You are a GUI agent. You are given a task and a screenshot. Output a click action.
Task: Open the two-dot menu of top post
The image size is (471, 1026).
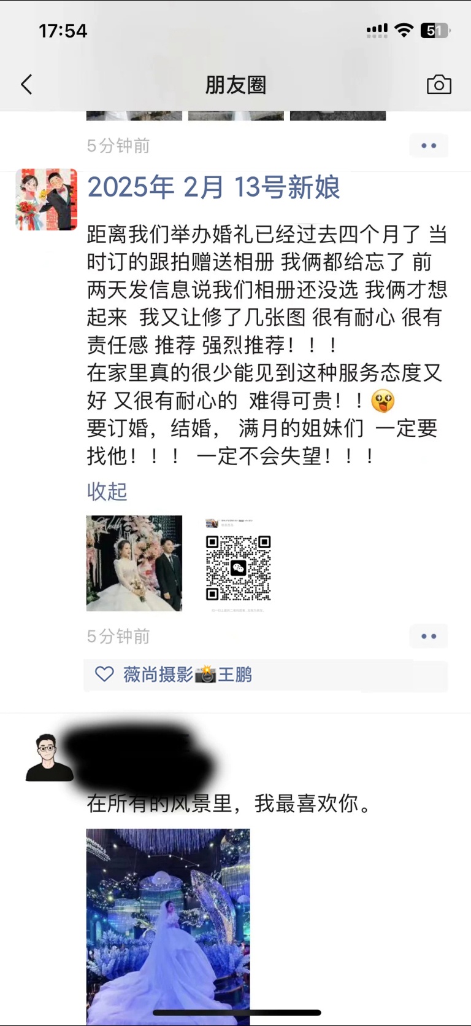pyautogui.click(x=429, y=146)
